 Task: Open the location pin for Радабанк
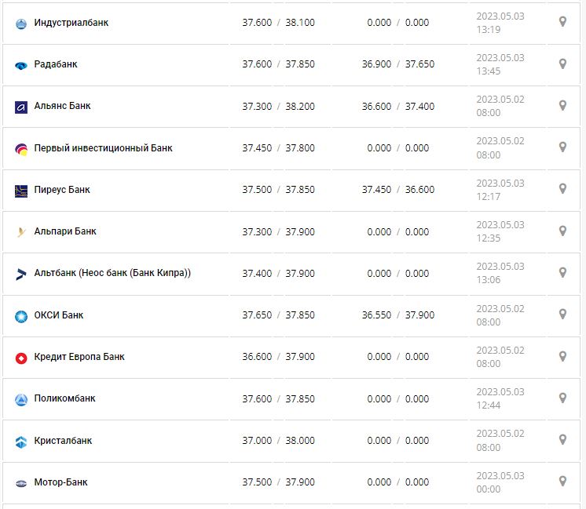562,64
